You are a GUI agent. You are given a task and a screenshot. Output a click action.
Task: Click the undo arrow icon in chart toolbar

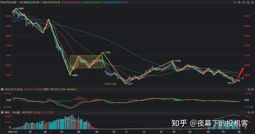pos(235,2)
